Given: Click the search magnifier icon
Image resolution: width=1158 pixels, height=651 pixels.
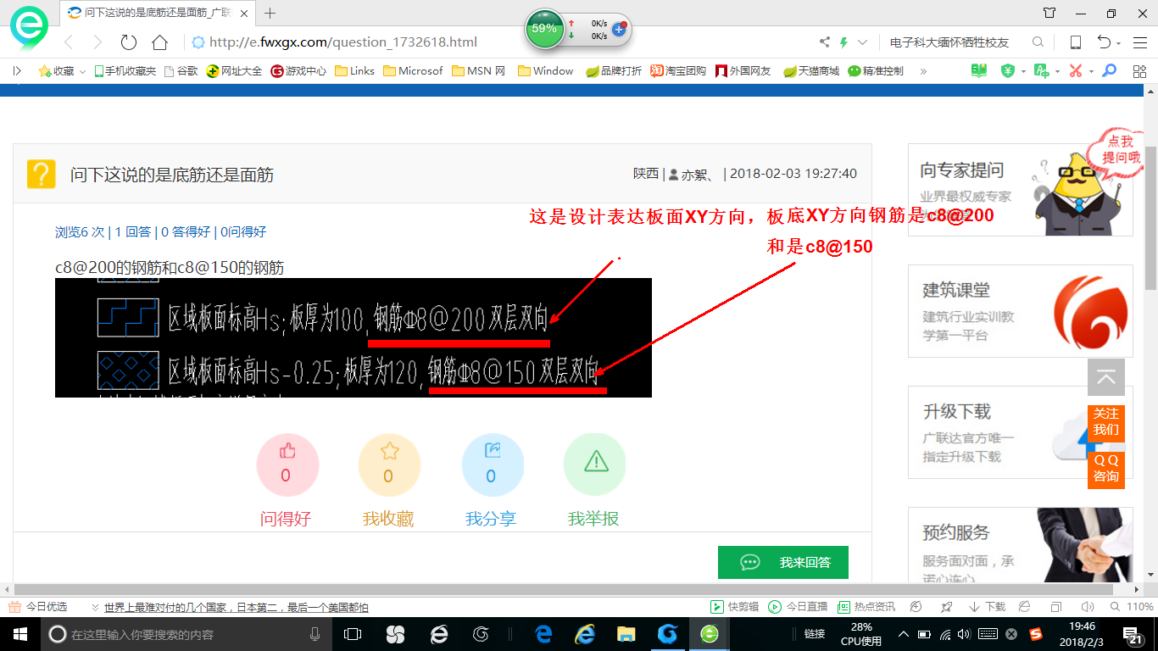Looking at the screenshot, I should 1038,42.
